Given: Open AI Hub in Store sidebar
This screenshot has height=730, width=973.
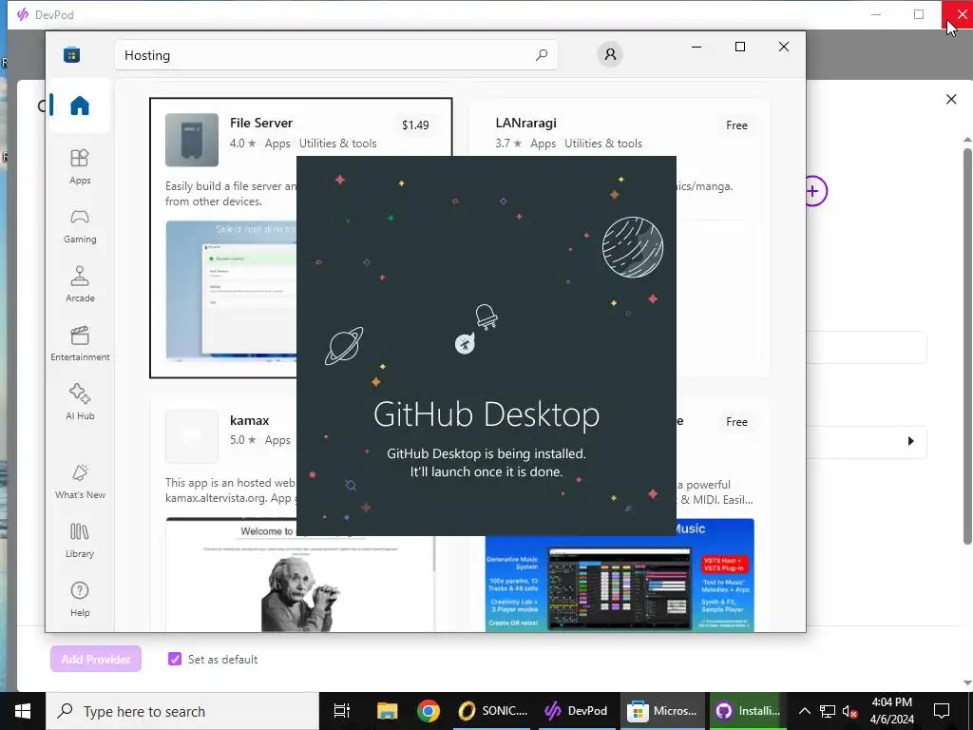Looking at the screenshot, I should click(x=80, y=402).
